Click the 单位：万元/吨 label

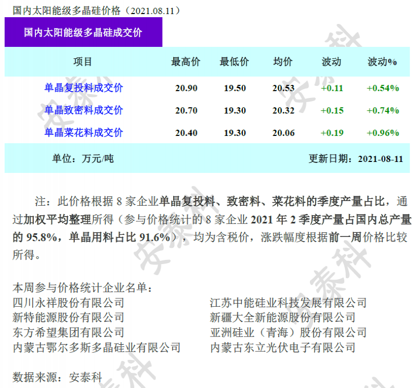click(x=83, y=159)
